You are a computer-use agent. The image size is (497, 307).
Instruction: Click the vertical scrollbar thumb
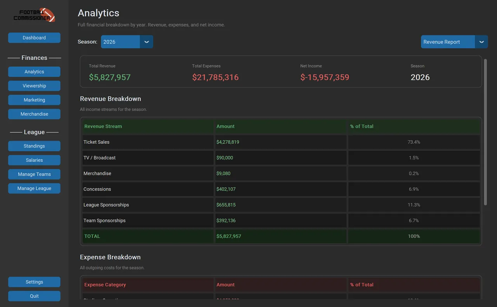click(485, 132)
